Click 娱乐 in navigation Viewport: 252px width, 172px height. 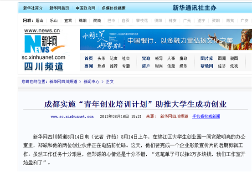point(183,66)
